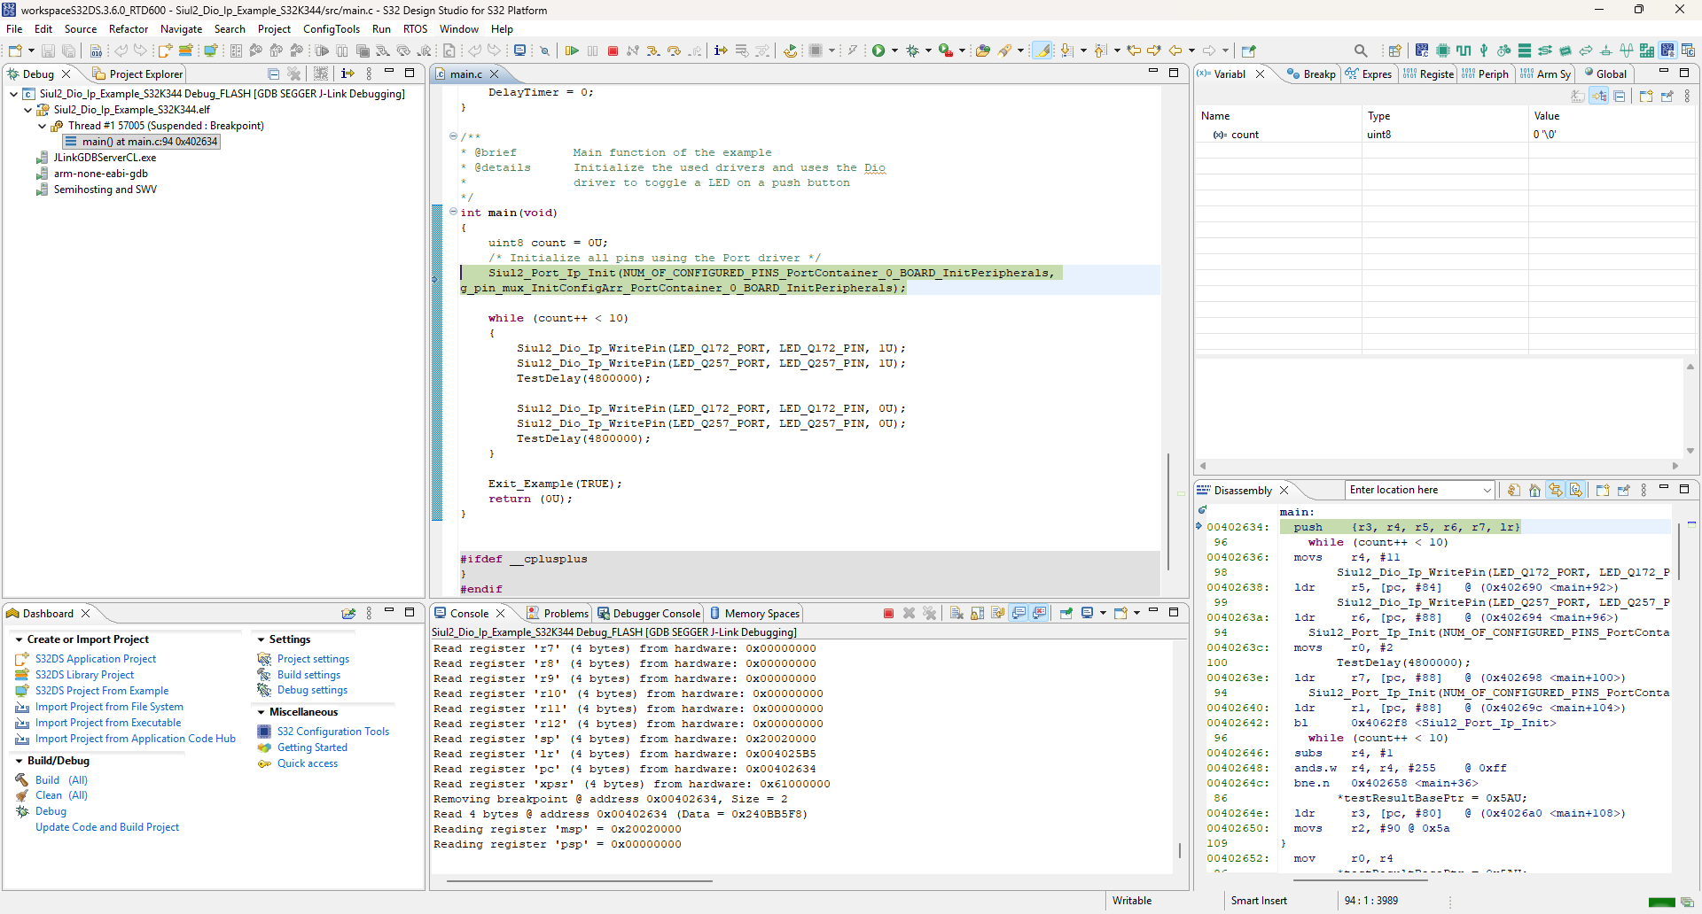1702x914 pixels.
Task: Toggle show console when standard error changes
Action: click(x=1039, y=613)
